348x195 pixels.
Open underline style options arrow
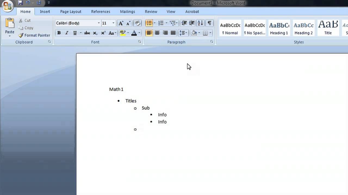click(x=81, y=33)
